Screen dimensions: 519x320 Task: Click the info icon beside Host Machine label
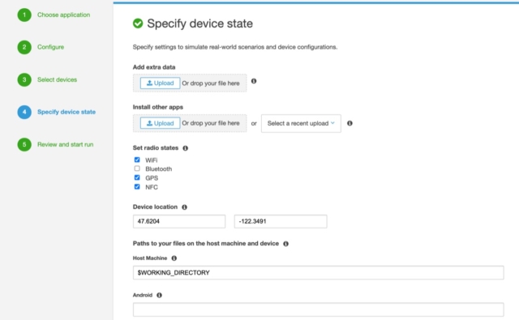click(x=174, y=258)
